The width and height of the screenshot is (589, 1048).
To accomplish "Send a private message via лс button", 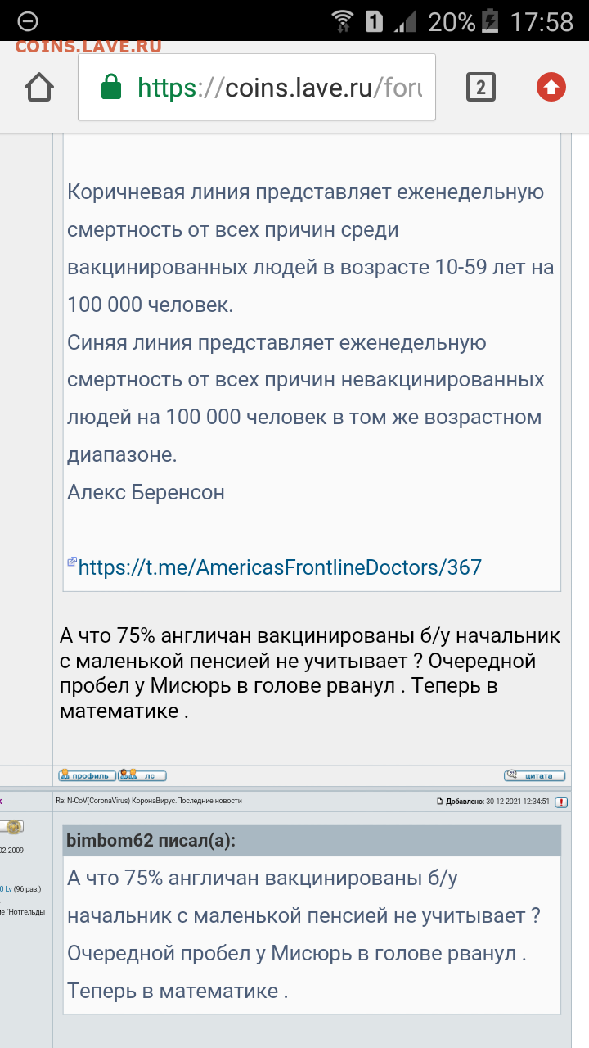I will pos(142,775).
